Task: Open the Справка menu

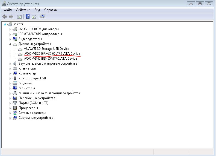Action: (x=51, y=10)
